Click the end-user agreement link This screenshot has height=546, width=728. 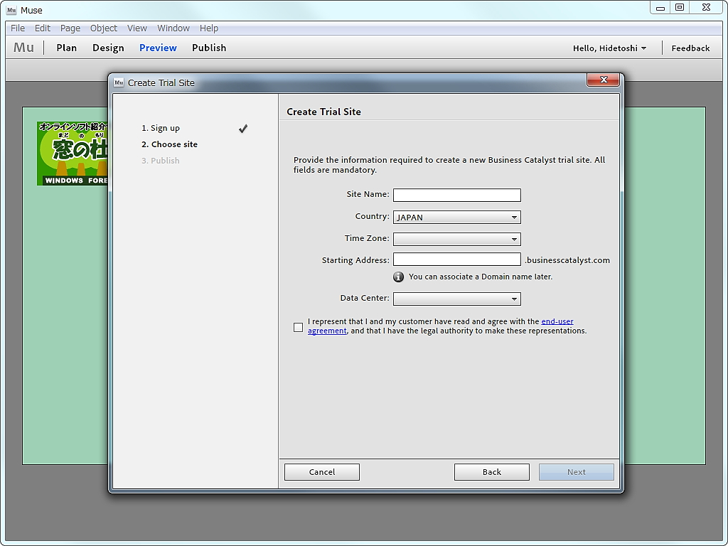(557, 321)
